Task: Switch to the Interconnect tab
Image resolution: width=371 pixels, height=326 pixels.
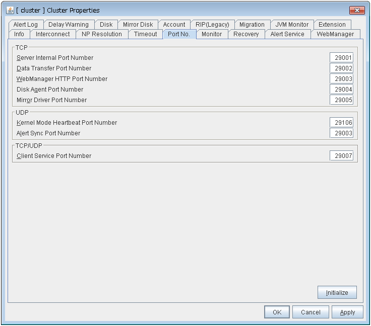Action: coord(53,34)
